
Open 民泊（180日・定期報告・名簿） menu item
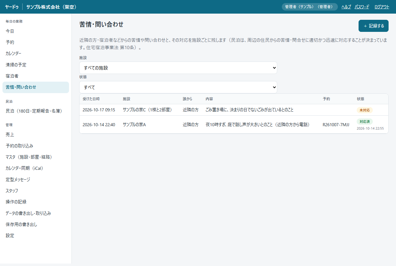click(x=36, y=111)
